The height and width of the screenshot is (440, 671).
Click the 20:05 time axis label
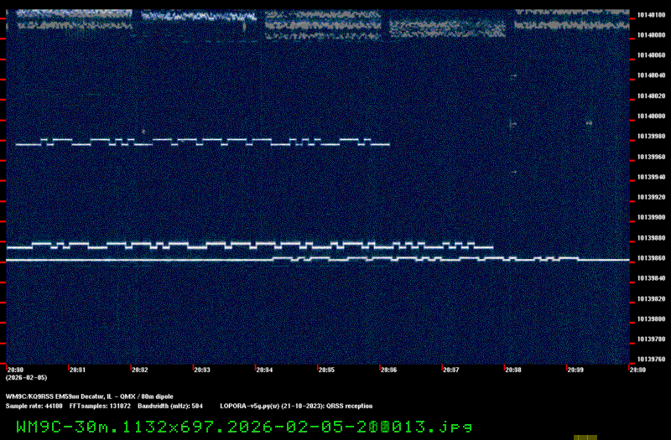pyautogui.click(x=326, y=369)
